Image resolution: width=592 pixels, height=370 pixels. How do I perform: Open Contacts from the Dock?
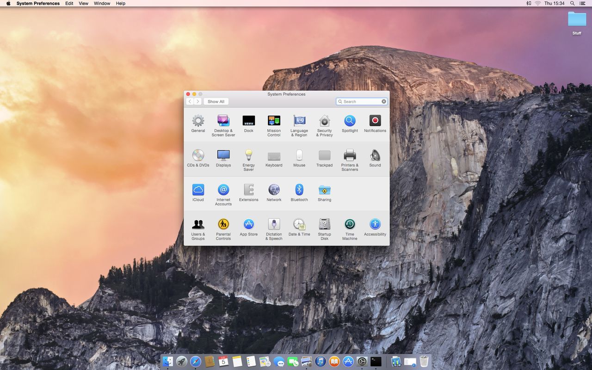[210, 361]
